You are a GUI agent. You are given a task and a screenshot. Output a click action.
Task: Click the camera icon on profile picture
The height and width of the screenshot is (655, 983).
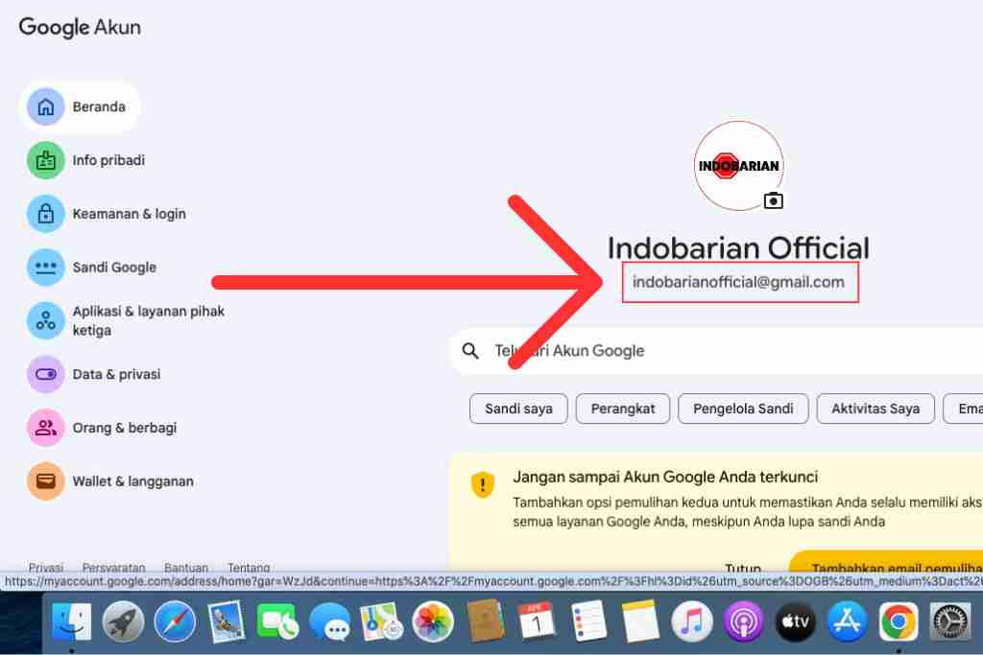[773, 200]
